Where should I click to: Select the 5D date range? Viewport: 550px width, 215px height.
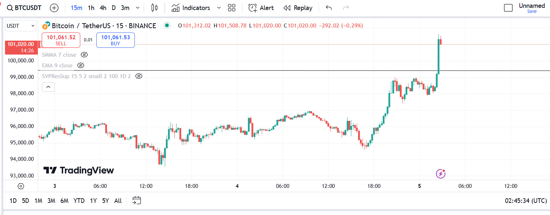tap(25, 201)
